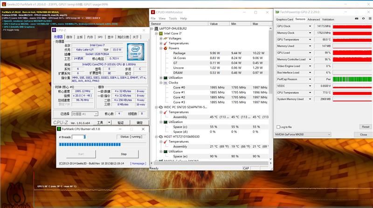Expand the Voltages tree node
The height and width of the screenshot is (208, 373).
[x=161, y=38]
